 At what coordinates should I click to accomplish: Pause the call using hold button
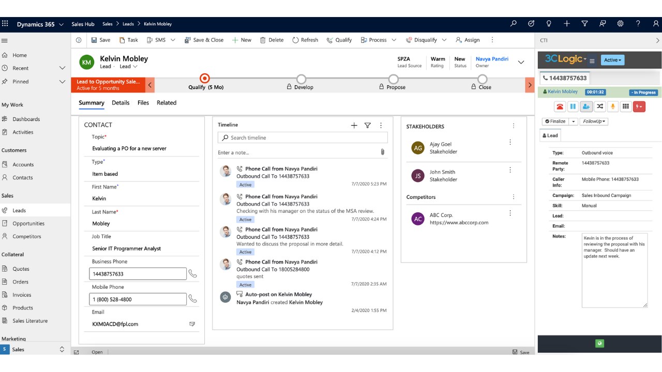pos(573,106)
